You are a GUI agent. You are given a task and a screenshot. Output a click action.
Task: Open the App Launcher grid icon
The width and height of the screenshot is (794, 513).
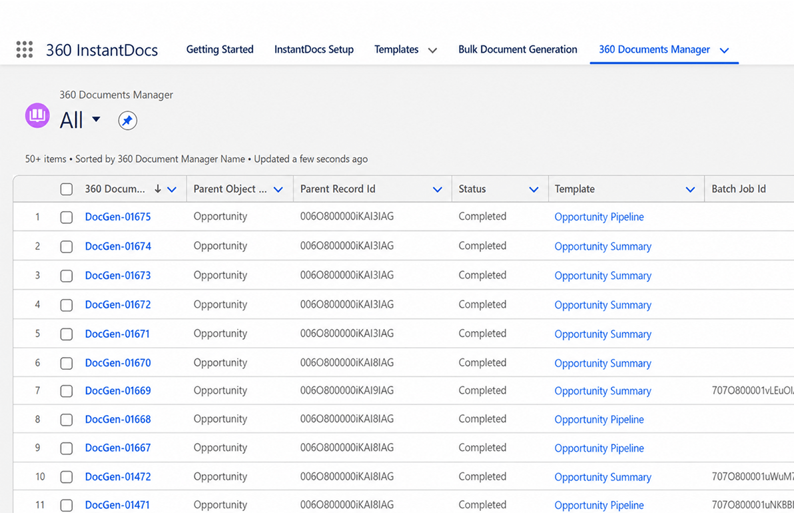tap(24, 49)
